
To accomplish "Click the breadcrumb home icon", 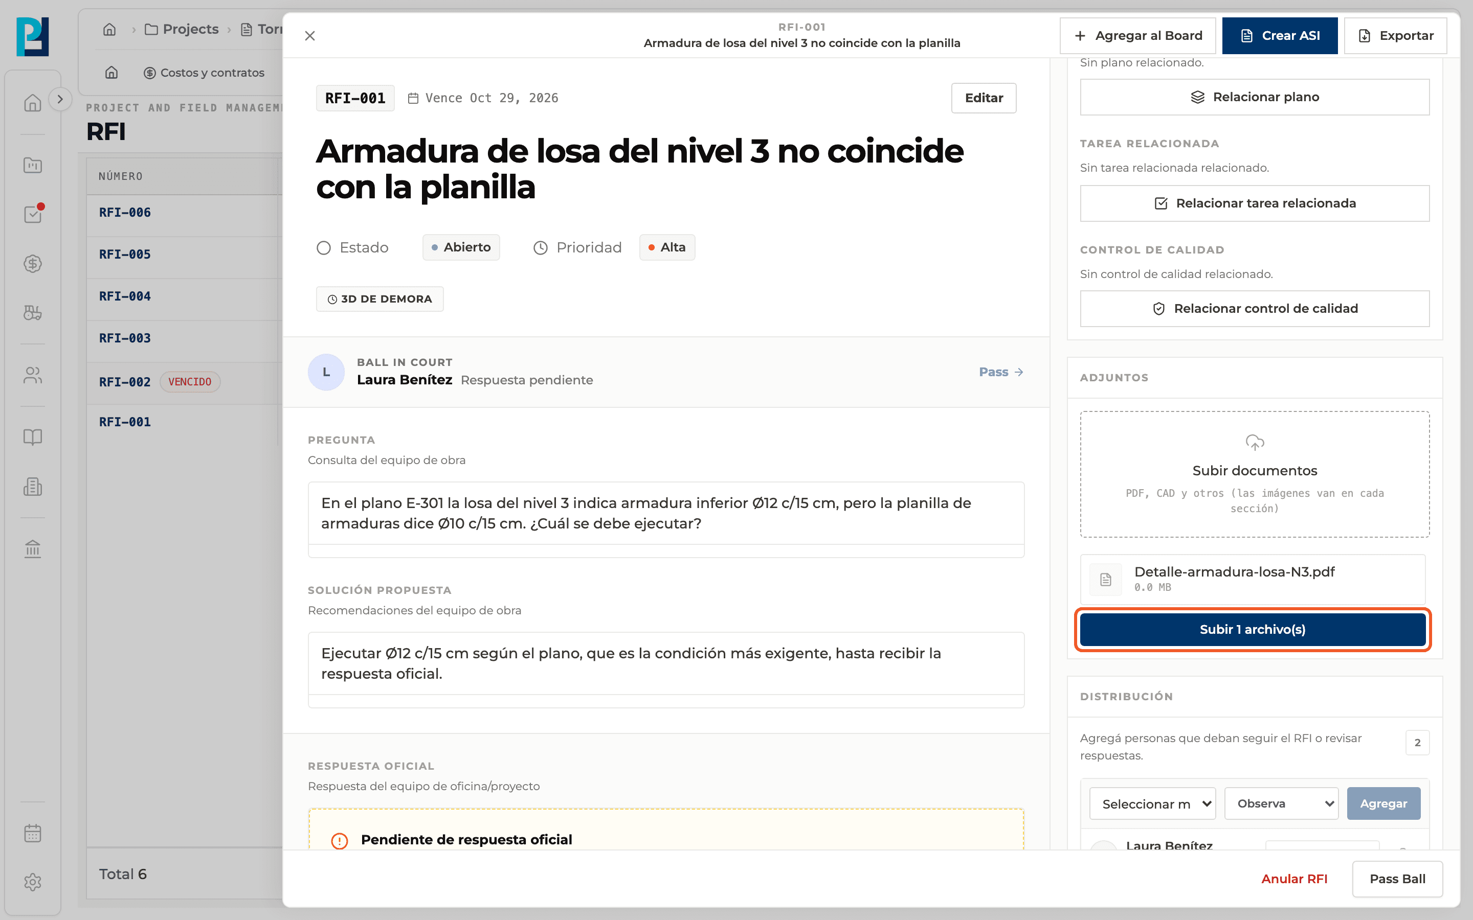I will 109,29.
